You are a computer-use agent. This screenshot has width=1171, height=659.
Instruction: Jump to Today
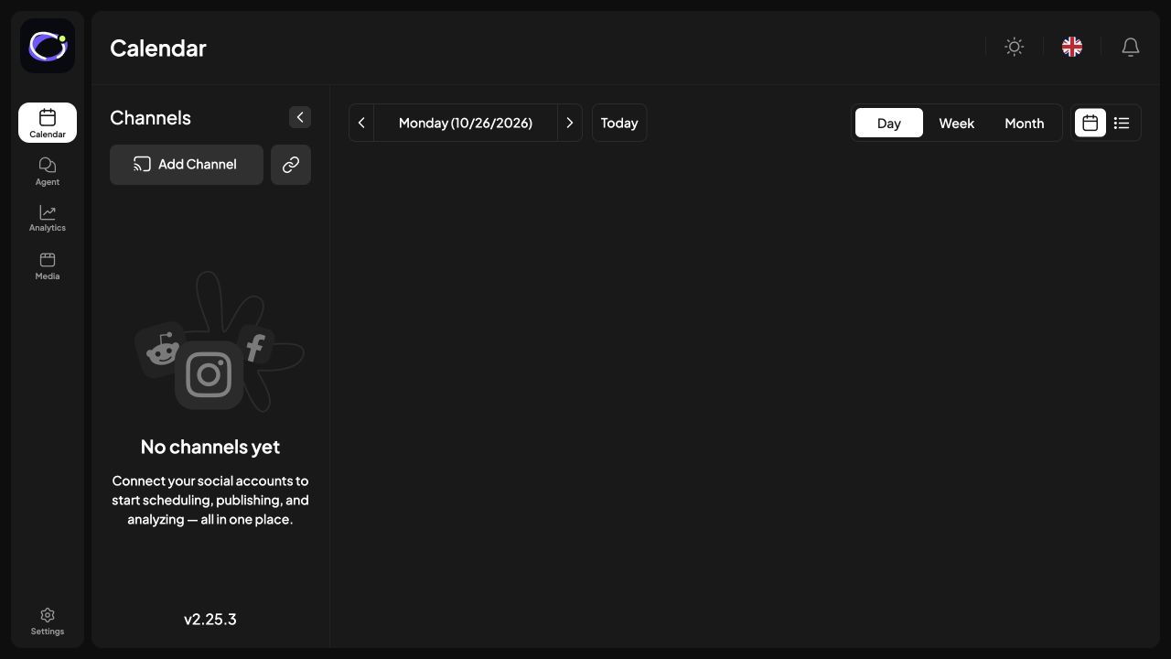pos(619,123)
